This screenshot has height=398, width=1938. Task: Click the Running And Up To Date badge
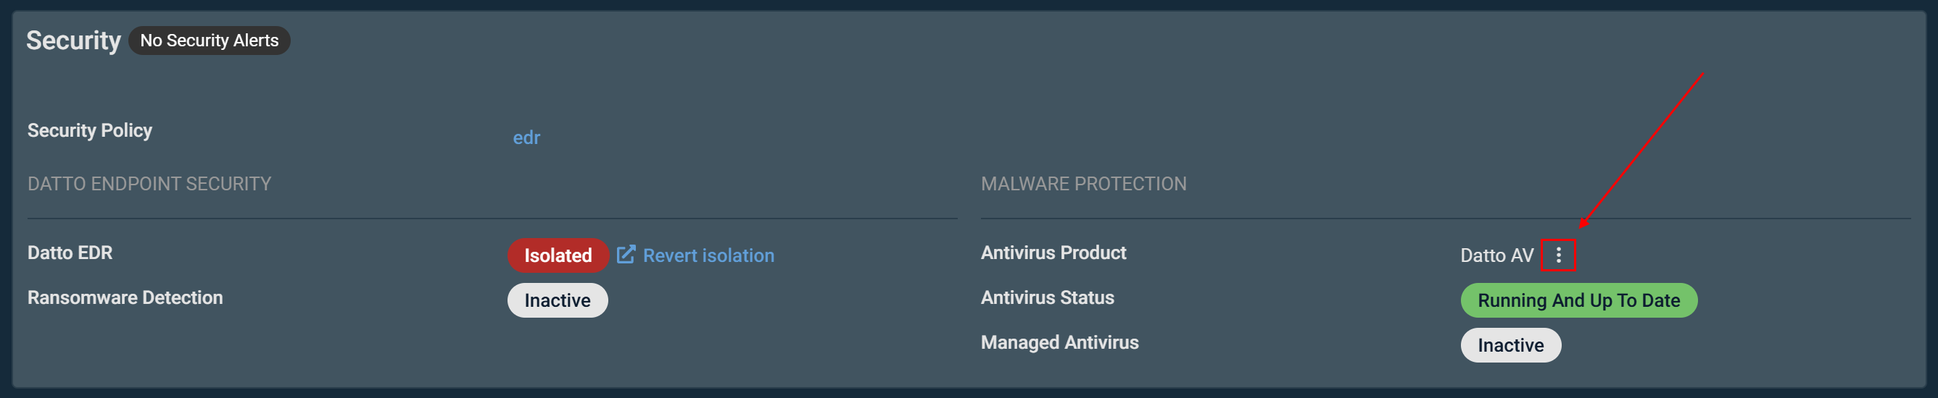[1578, 300]
